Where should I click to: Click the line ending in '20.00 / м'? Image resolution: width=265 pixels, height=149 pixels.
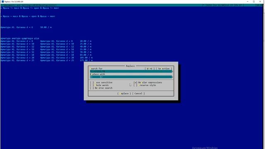46,41
